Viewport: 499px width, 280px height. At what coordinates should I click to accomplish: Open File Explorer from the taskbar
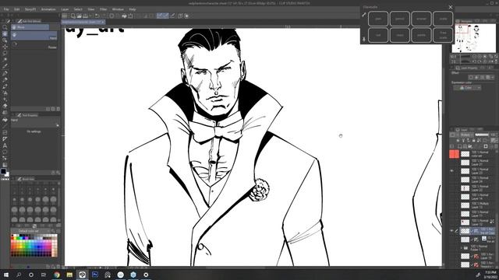(69, 275)
